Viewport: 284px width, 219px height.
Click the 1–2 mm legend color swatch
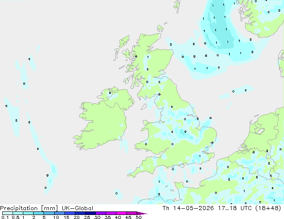point(28,213)
